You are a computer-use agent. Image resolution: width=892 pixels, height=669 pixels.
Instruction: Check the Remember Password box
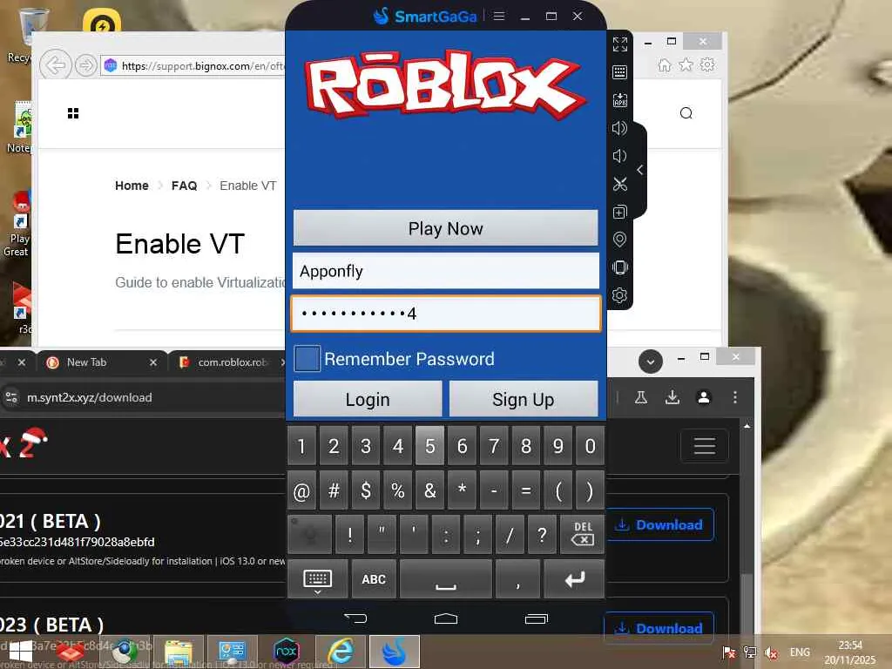click(x=307, y=359)
